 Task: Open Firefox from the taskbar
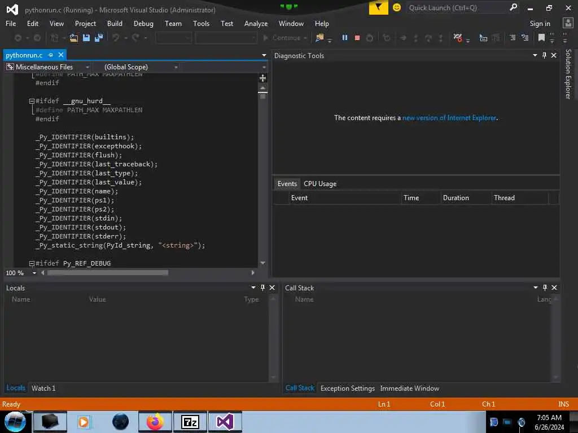[155, 422]
